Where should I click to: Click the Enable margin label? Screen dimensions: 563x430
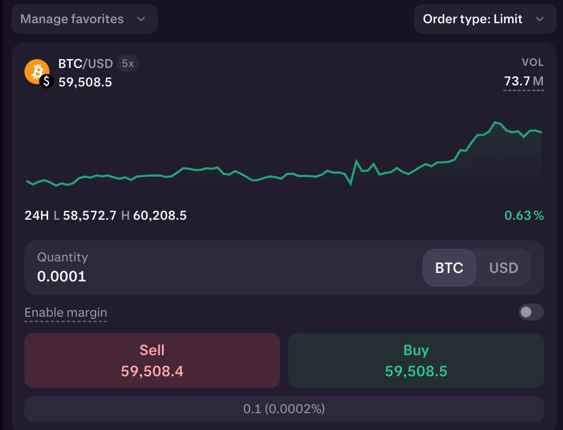[65, 312]
